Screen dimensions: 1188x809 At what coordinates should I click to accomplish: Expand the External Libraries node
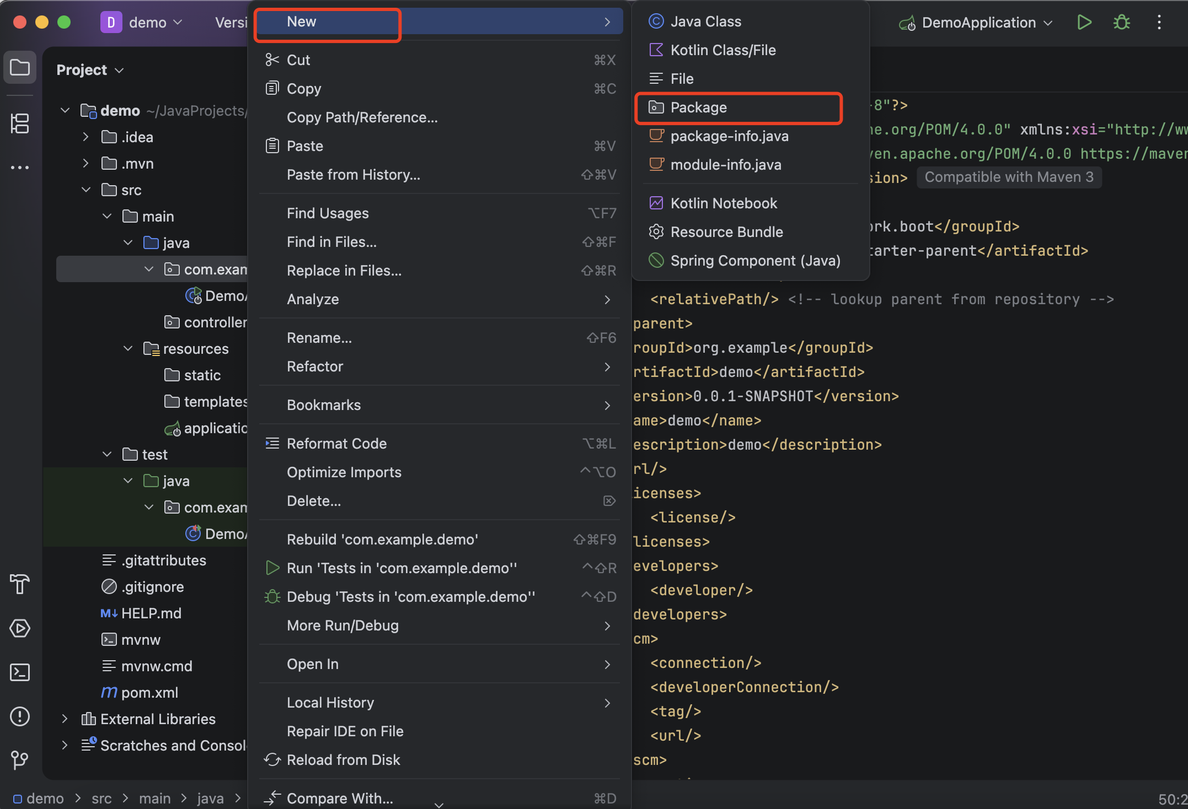[x=65, y=719]
